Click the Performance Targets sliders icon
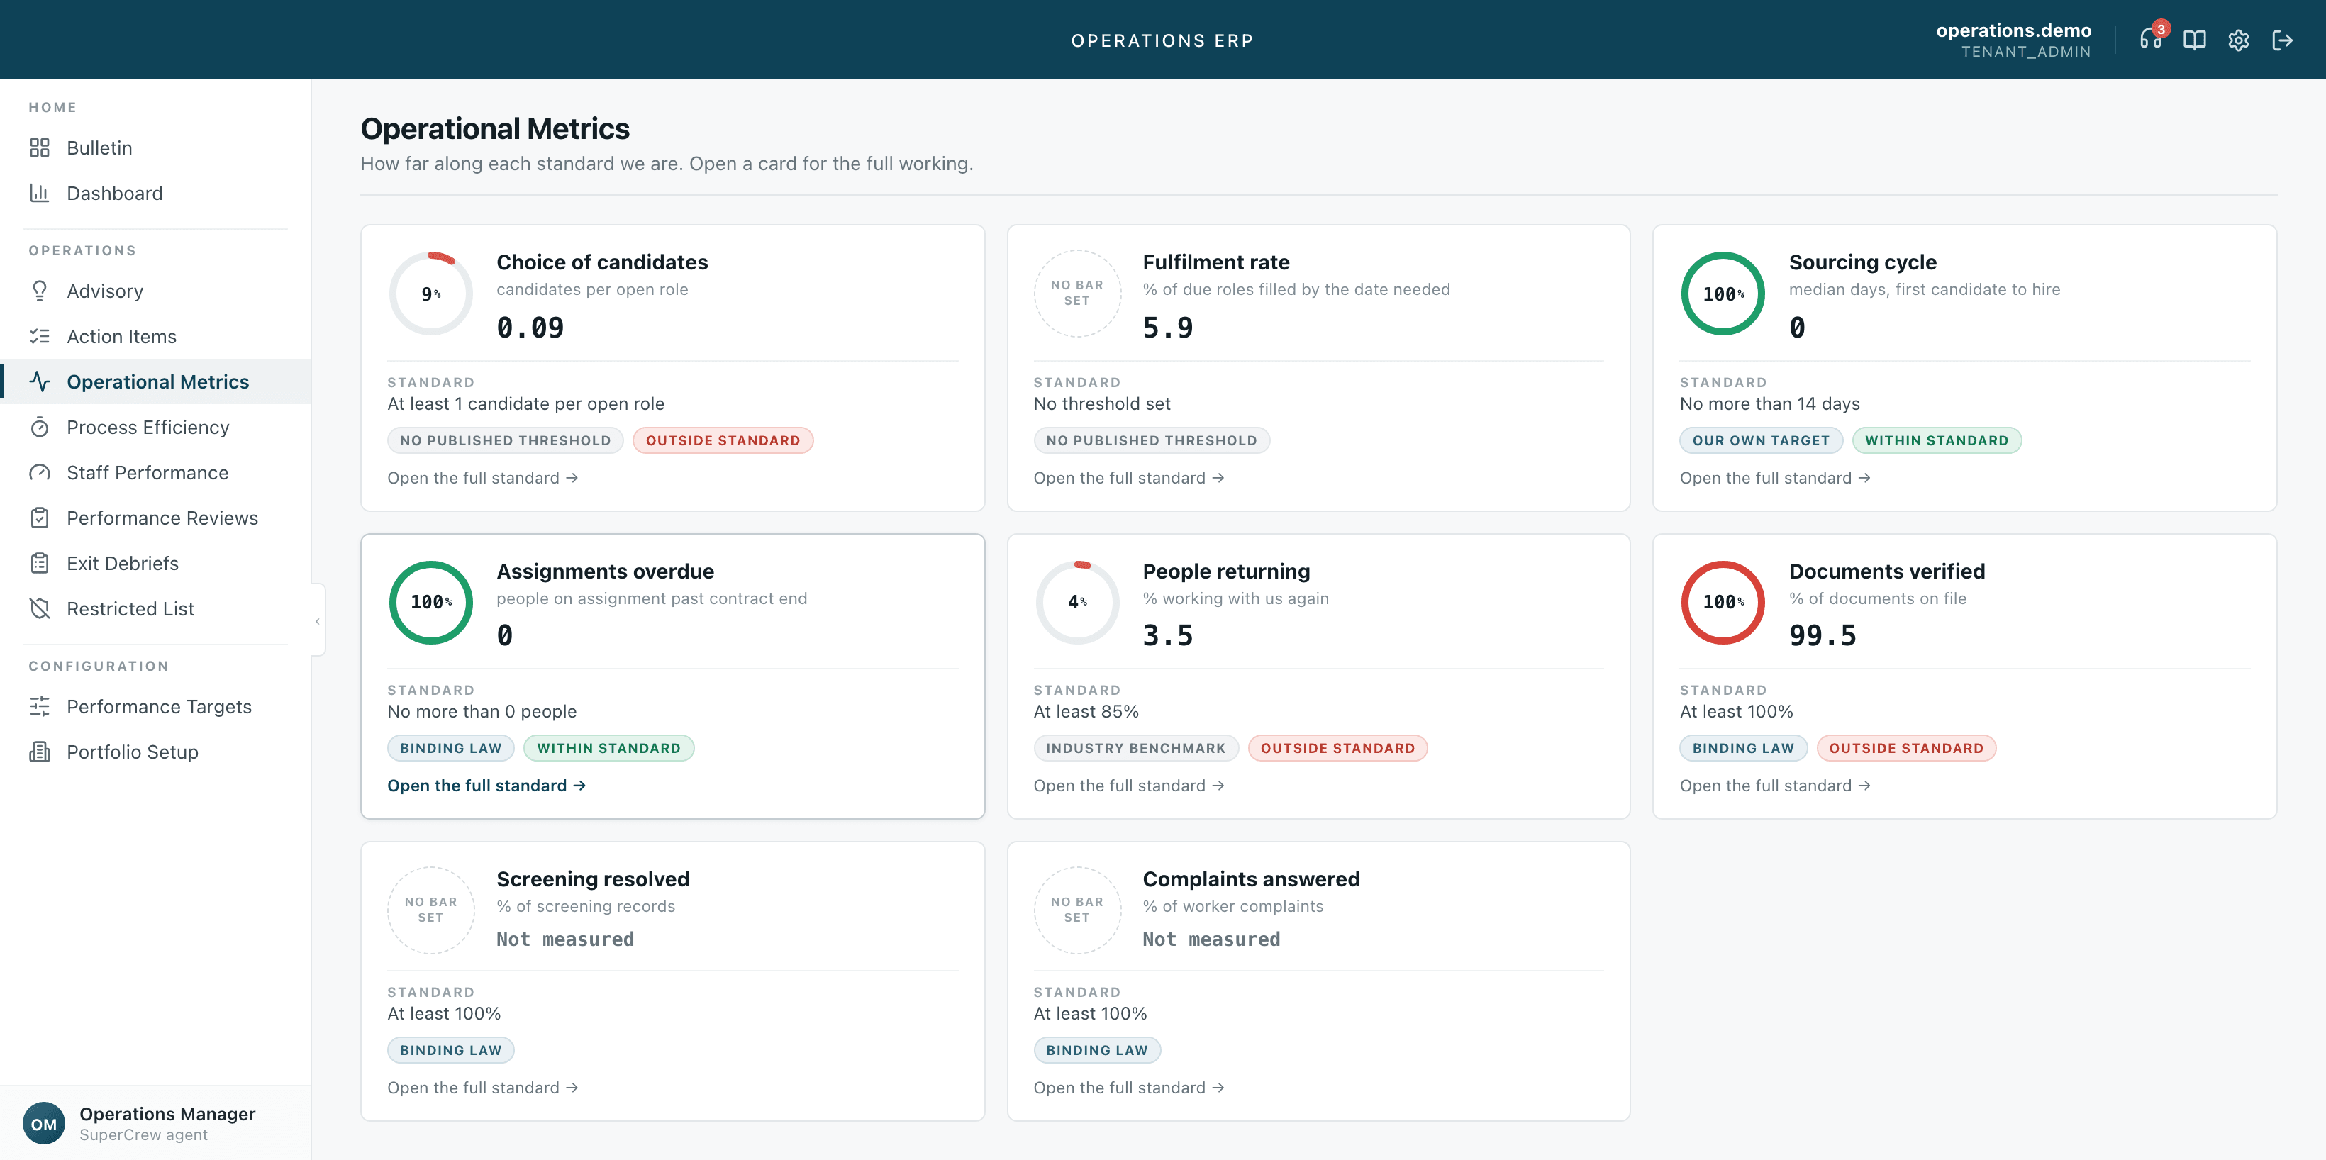Viewport: 2326px width, 1160px height. coord(39,706)
